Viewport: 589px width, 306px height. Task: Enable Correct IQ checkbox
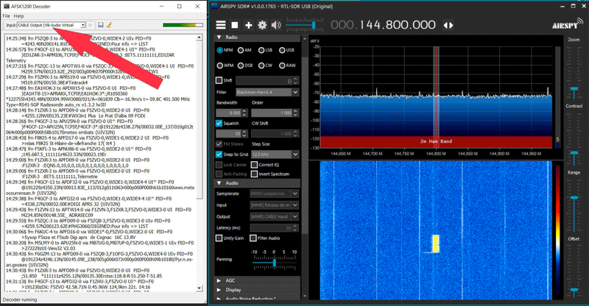[x=254, y=165]
